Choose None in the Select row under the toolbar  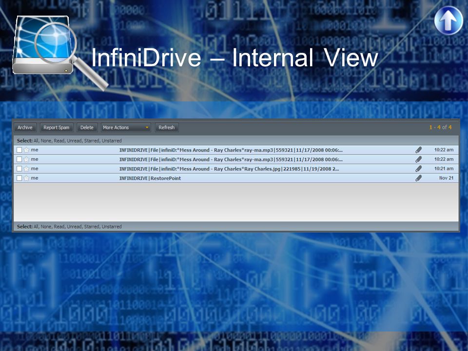46,140
